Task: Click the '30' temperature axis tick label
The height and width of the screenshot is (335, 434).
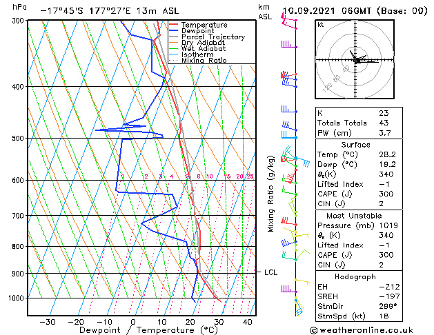Action: [219, 323]
